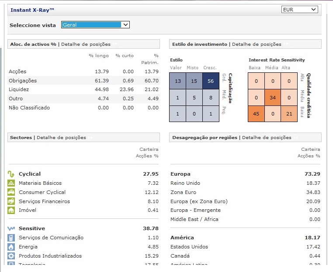The width and height of the screenshot is (333, 272).
Task: Click the Serviços Financeiros icon
Action: 11,201
